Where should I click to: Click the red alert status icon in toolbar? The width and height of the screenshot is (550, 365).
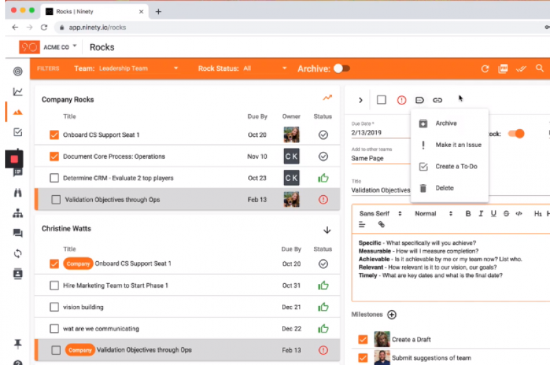[x=401, y=100]
